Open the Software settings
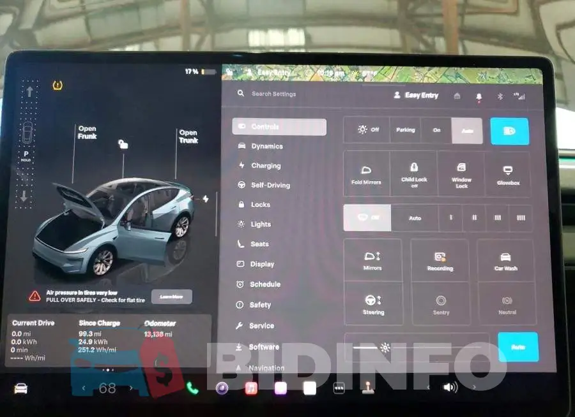Screen dimensions: 575x417 [x=257, y=347]
